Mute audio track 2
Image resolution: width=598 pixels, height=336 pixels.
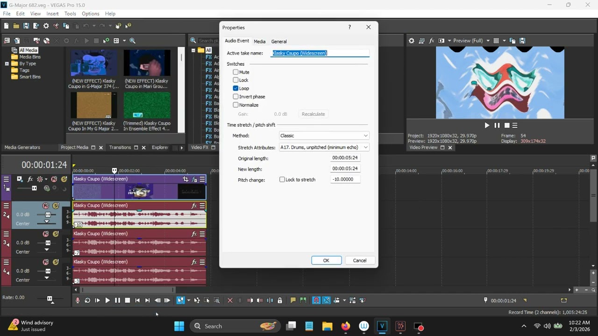coord(46,206)
